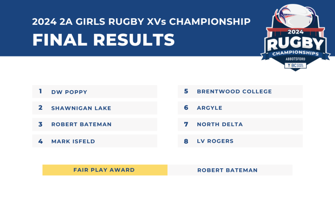The height and width of the screenshot is (217, 335).
Task: Click the rank number 8
Action: 186,141
